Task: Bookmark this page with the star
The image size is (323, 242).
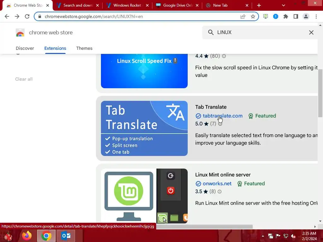Action: coord(253,16)
